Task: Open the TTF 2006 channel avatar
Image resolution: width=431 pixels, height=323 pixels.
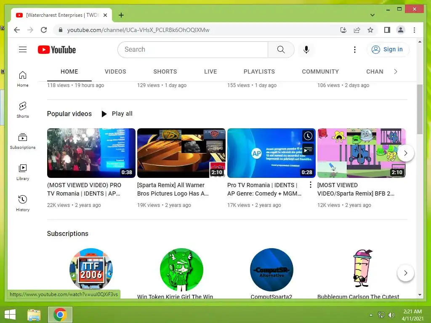Action: coord(91,270)
